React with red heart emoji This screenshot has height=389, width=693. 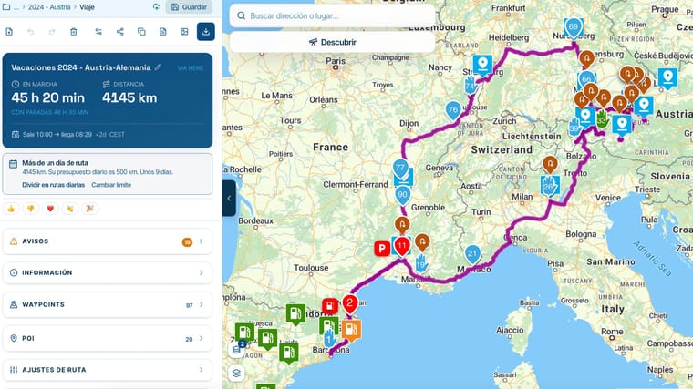click(x=50, y=209)
